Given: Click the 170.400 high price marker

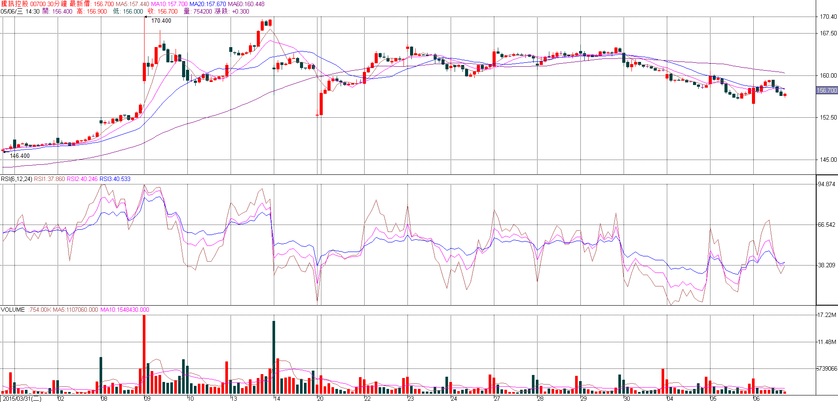Looking at the screenshot, I should click(161, 20).
